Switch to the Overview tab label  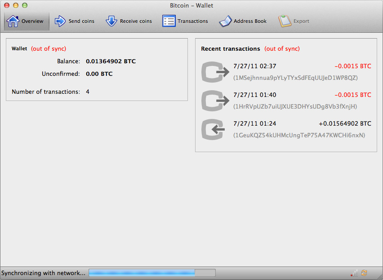tap(32, 21)
